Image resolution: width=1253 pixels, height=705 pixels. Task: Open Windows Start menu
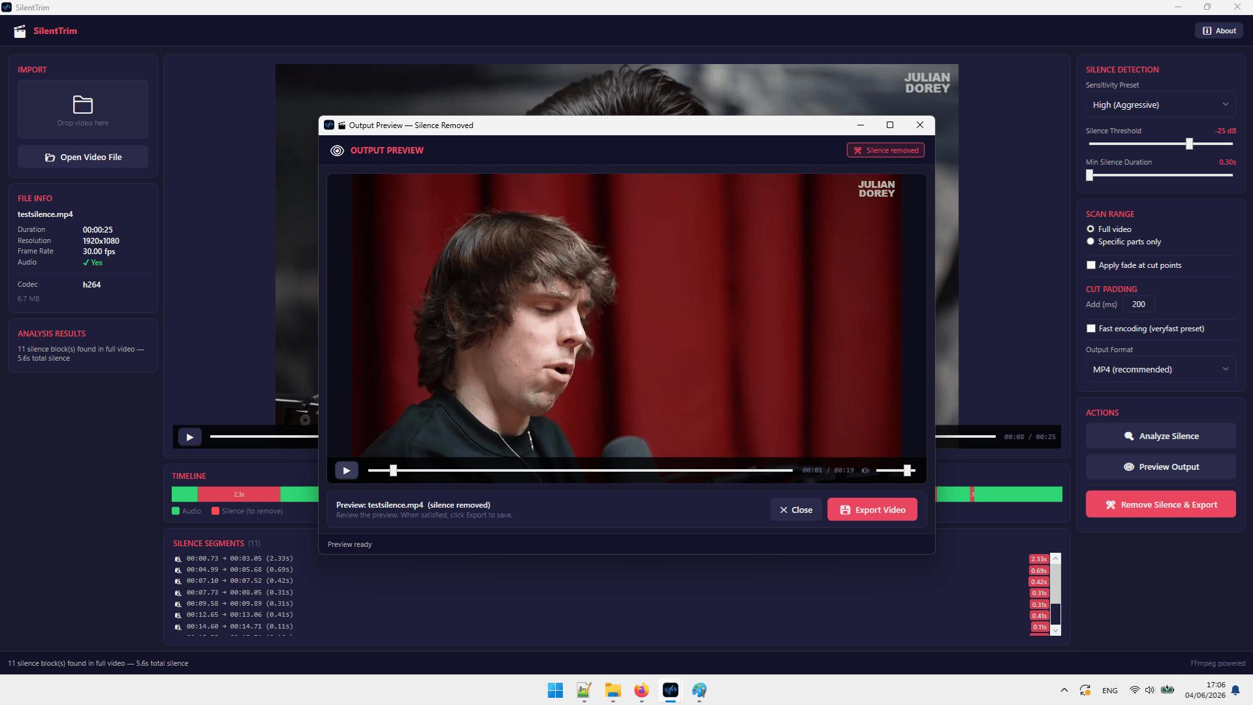click(555, 690)
